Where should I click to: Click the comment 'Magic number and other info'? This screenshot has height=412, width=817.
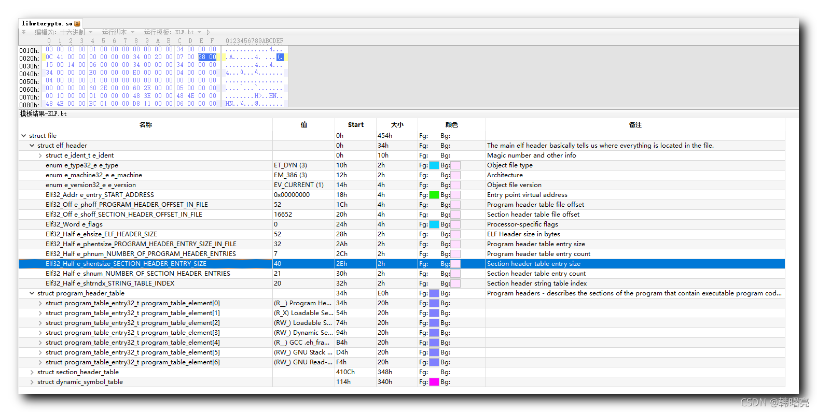coord(532,155)
